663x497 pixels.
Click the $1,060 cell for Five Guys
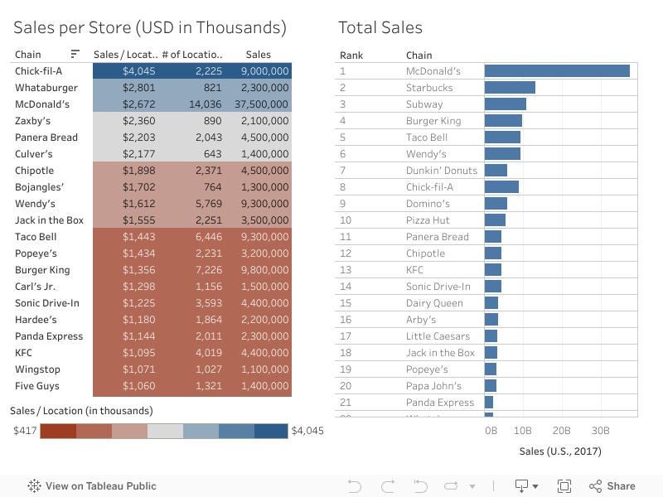138,386
